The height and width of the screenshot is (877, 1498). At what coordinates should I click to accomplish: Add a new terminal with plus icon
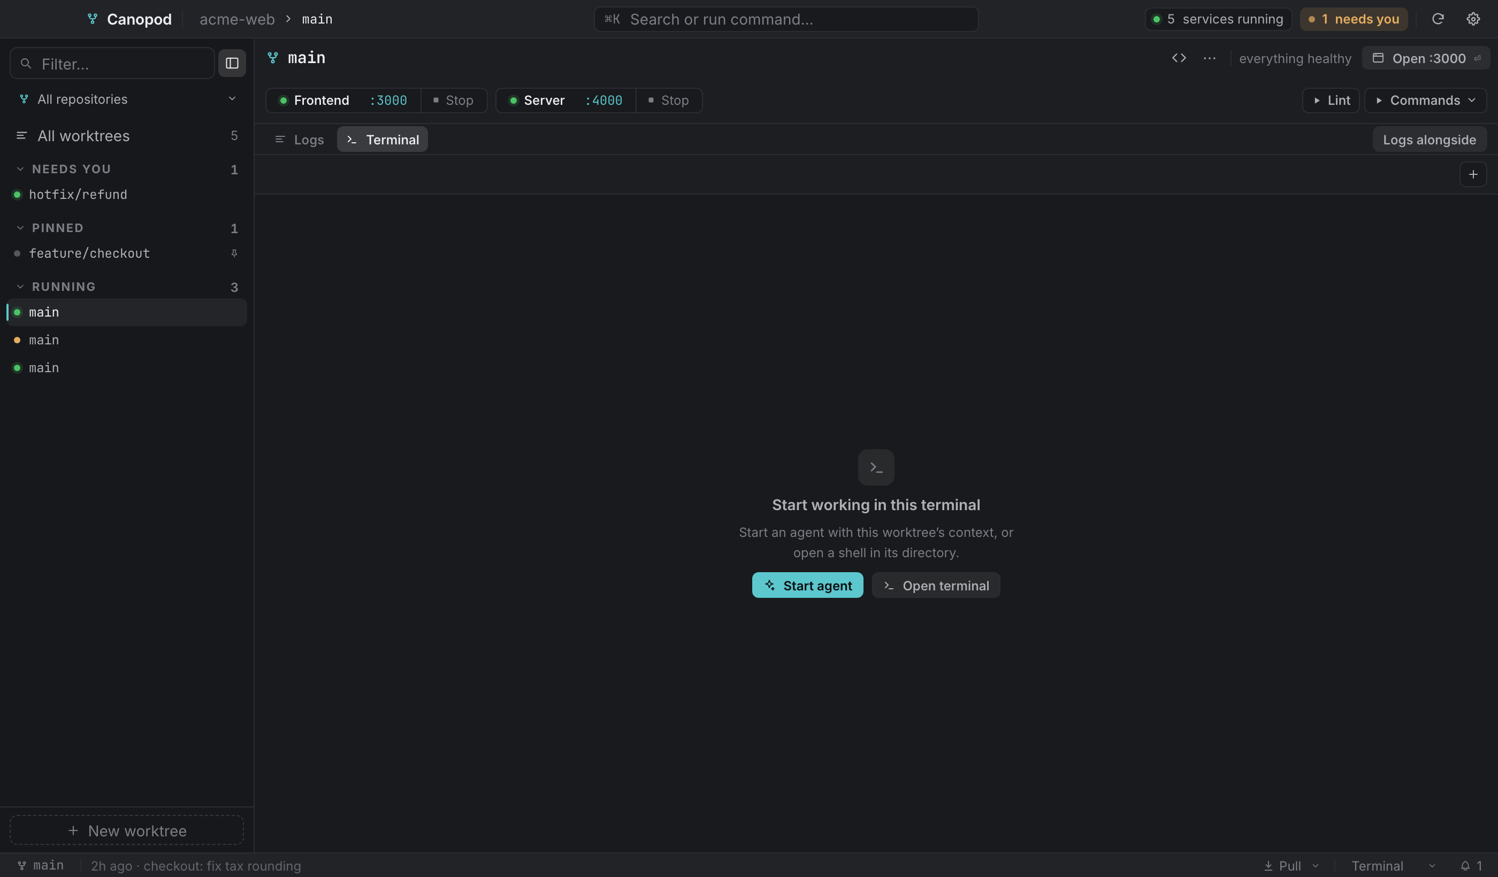point(1472,175)
